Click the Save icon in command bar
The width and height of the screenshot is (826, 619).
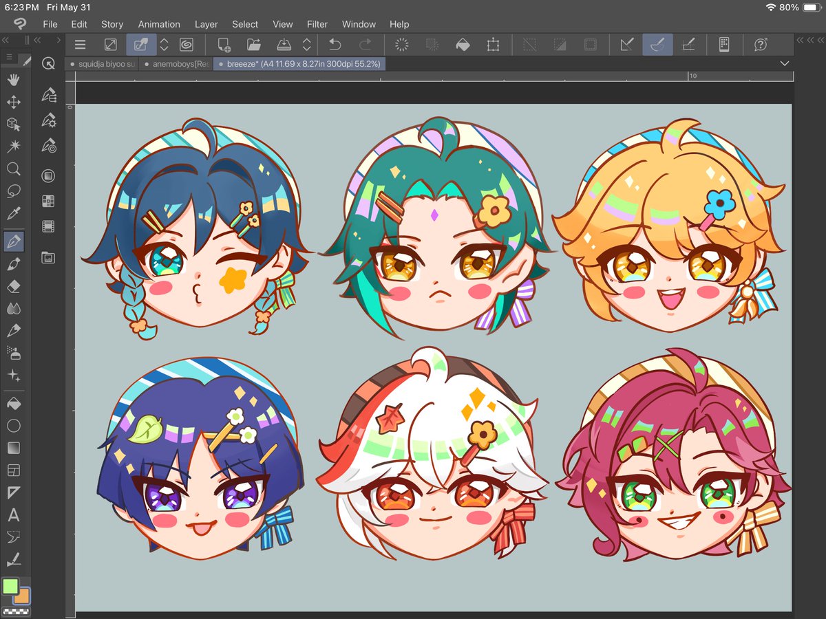(x=284, y=45)
